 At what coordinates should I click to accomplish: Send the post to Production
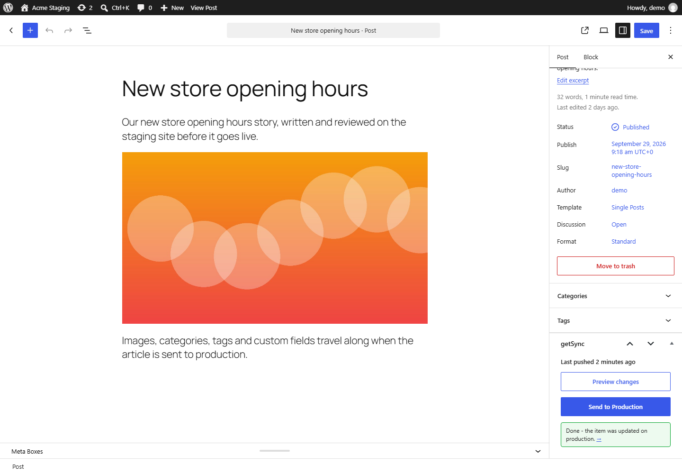click(x=616, y=407)
